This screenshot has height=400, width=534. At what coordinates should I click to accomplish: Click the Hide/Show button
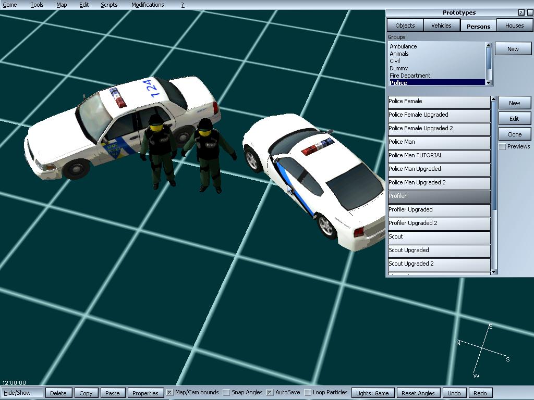click(x=22, y=393)
